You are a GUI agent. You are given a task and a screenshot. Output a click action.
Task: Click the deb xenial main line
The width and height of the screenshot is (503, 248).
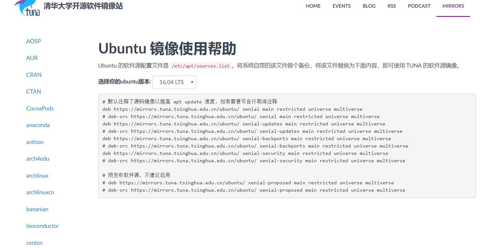click(x=232, y=109)
